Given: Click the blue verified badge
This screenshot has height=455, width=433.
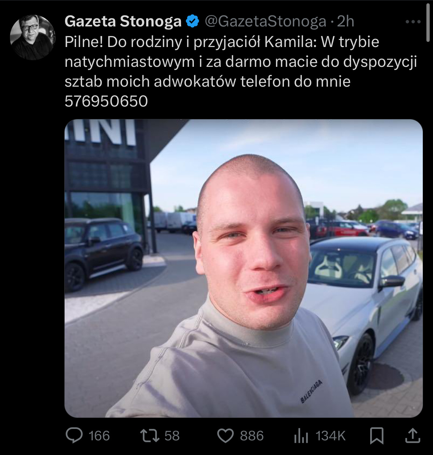Looking at the screenshot, I should click(x=192, y=21).
